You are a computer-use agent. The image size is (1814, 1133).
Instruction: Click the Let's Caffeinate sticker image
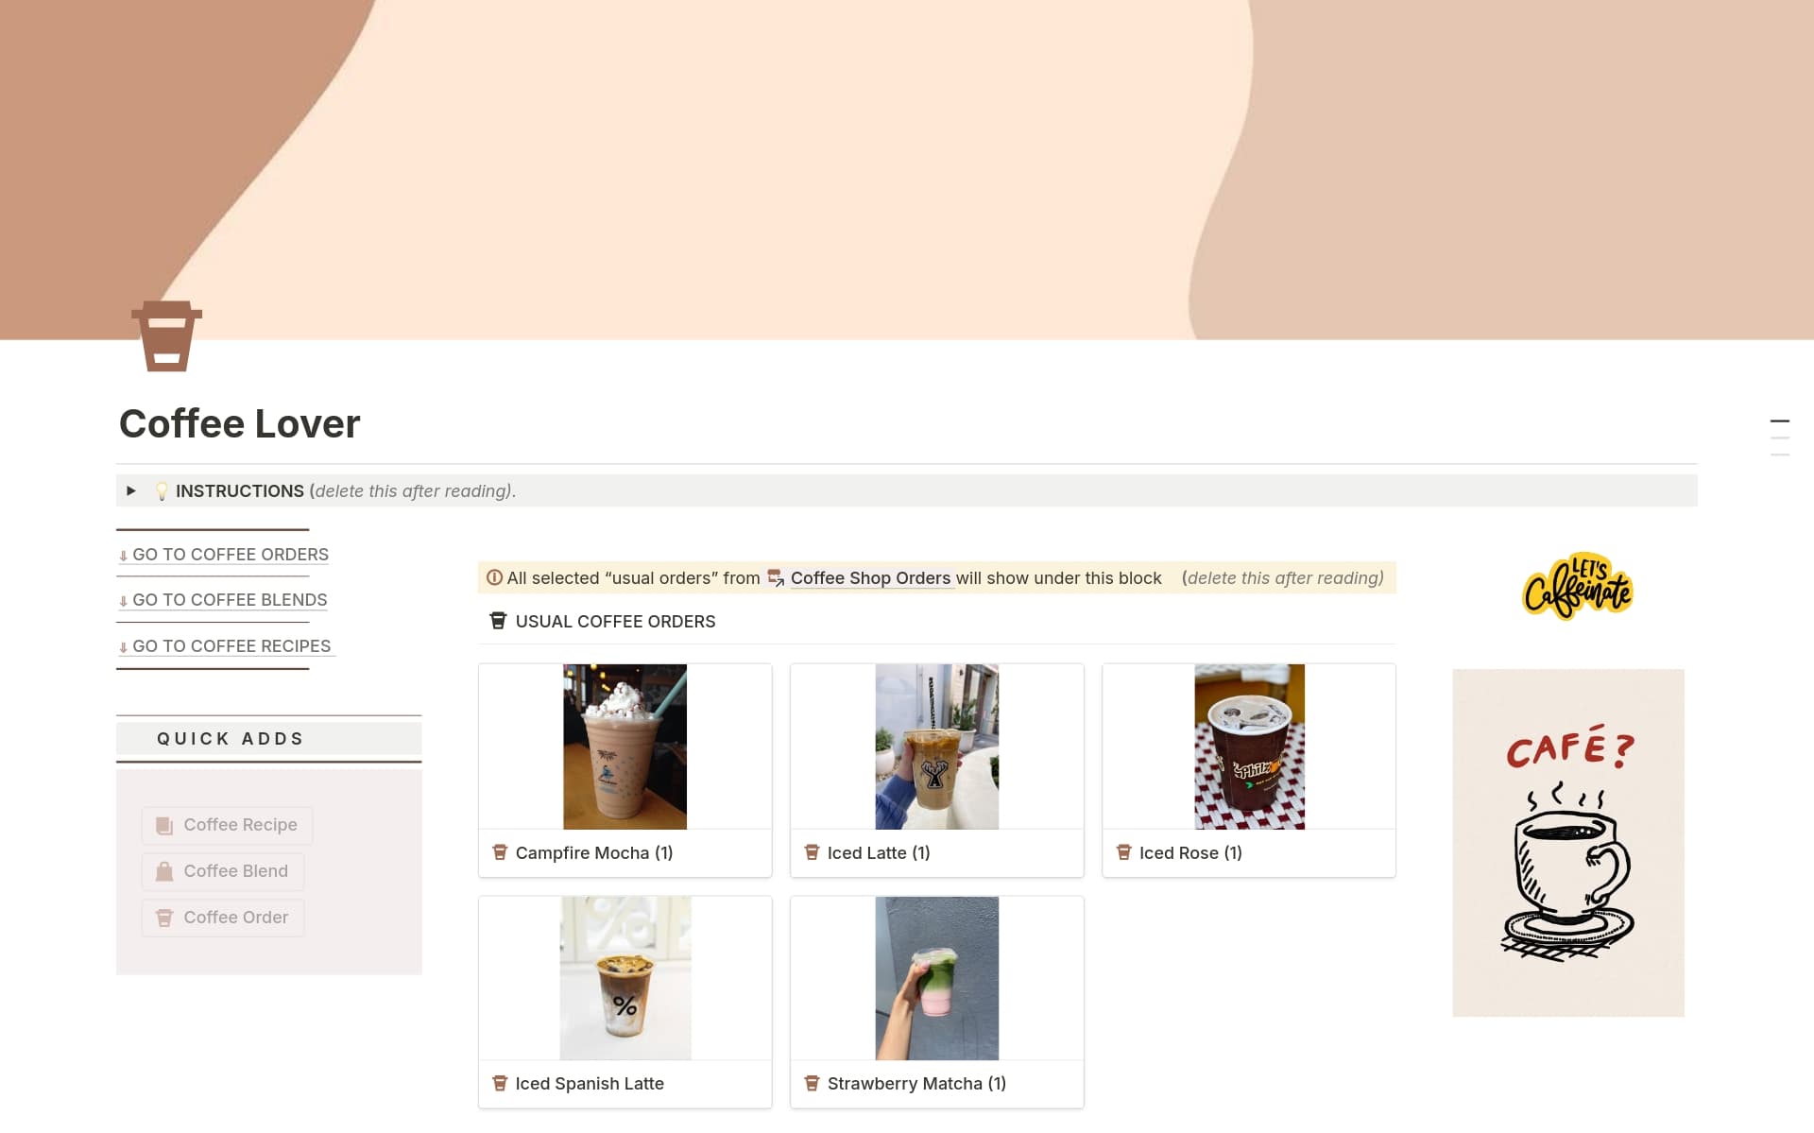1577,586
